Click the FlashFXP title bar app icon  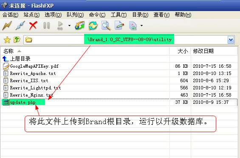point(4,5)
